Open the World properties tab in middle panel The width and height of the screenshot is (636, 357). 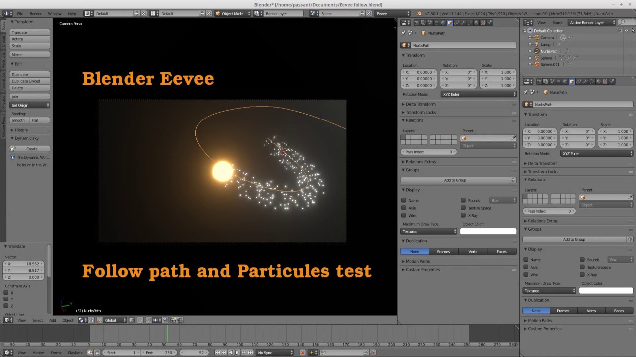click(443, 22)
